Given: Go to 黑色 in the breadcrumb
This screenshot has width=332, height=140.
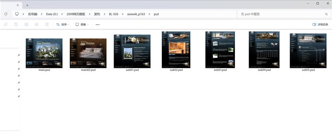Looking at the screenshot, I should coord(97,14).
